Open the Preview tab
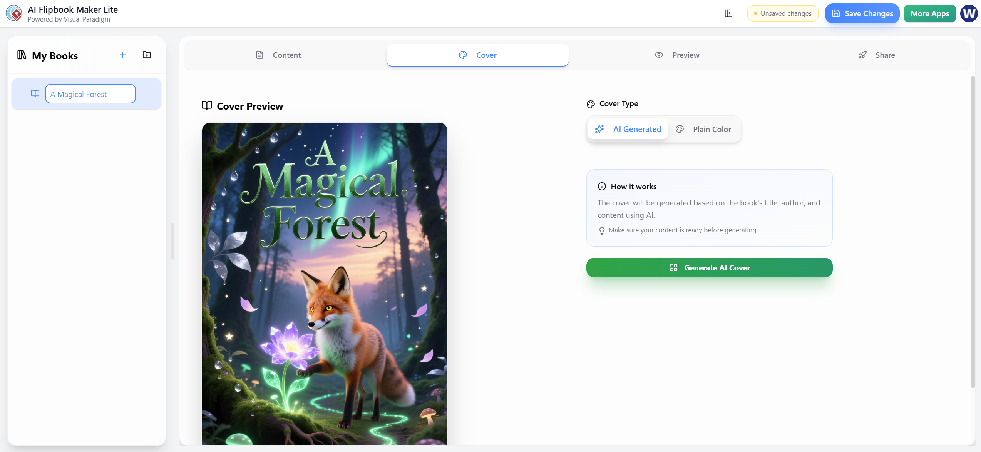Screen dimensions: 981x452 tap(677, 55)
